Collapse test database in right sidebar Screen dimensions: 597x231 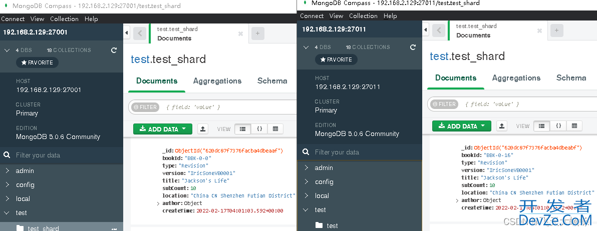coord(306,210)
